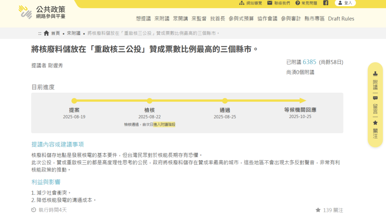The image size is (386, 218).
Task: Click the proposer name 尉遲秀
Action: coord(55,66)
